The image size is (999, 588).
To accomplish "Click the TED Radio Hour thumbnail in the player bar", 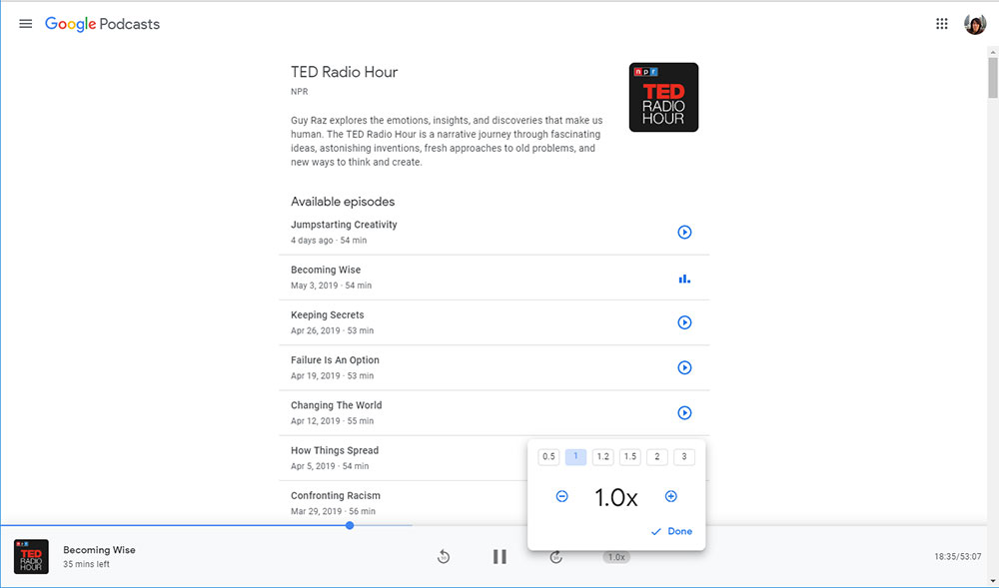I will point(31,557).
